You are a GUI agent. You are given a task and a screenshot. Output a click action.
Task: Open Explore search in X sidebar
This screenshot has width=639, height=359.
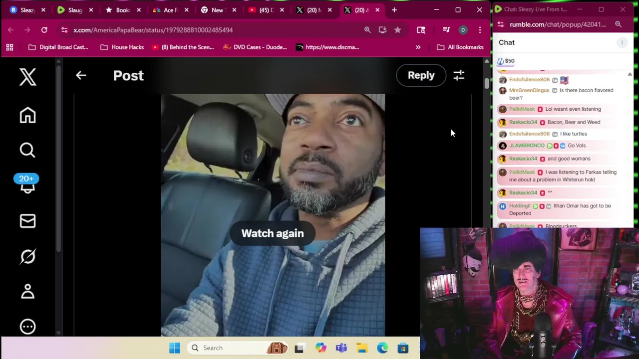(x=27, y=150)
